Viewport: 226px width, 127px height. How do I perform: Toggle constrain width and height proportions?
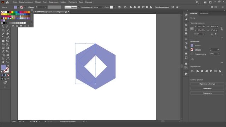click(x=222, y=28)
